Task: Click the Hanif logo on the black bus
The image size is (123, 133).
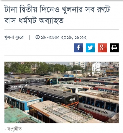Action: tap(72, 100)
